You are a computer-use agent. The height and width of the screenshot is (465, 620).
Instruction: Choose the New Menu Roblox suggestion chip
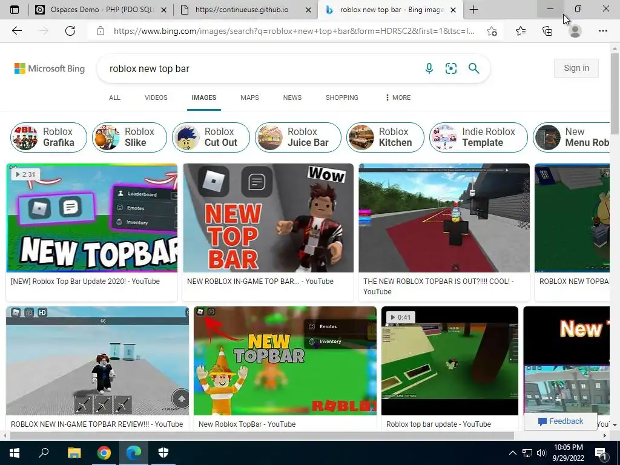tap(572, 137)
